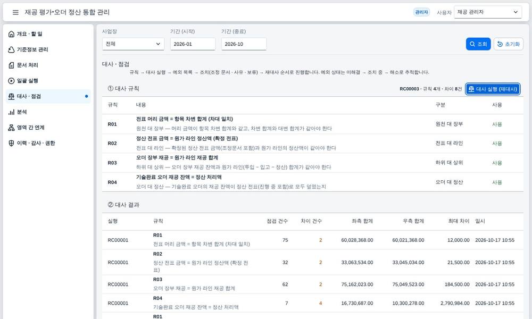The height and width of the screenshot is (319, 532).
Task: Click 좌측 합계 column header
Action: 362,221
